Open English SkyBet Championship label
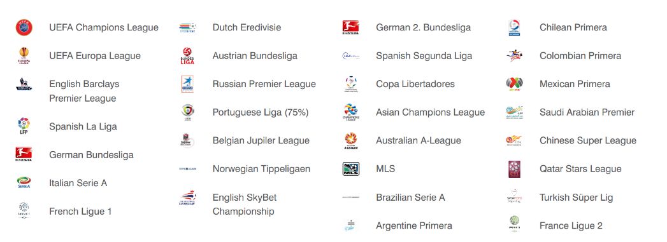Viewport: 667px width, 242px height. (245, 205)
